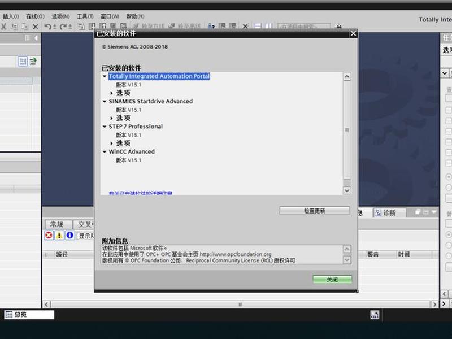Click the horizontal split editor icon
Screen dimensions: 452x339
pos(258,26)
